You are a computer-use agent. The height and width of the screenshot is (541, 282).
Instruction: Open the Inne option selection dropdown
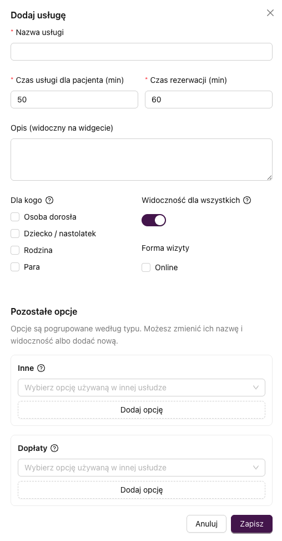tap(142, 388)
